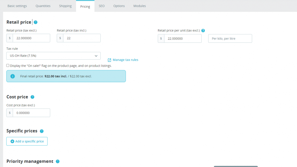Viewport: 297px width, 167px height.
Task: Click the Manage tax rules link
Action: [x=125, y=60]
